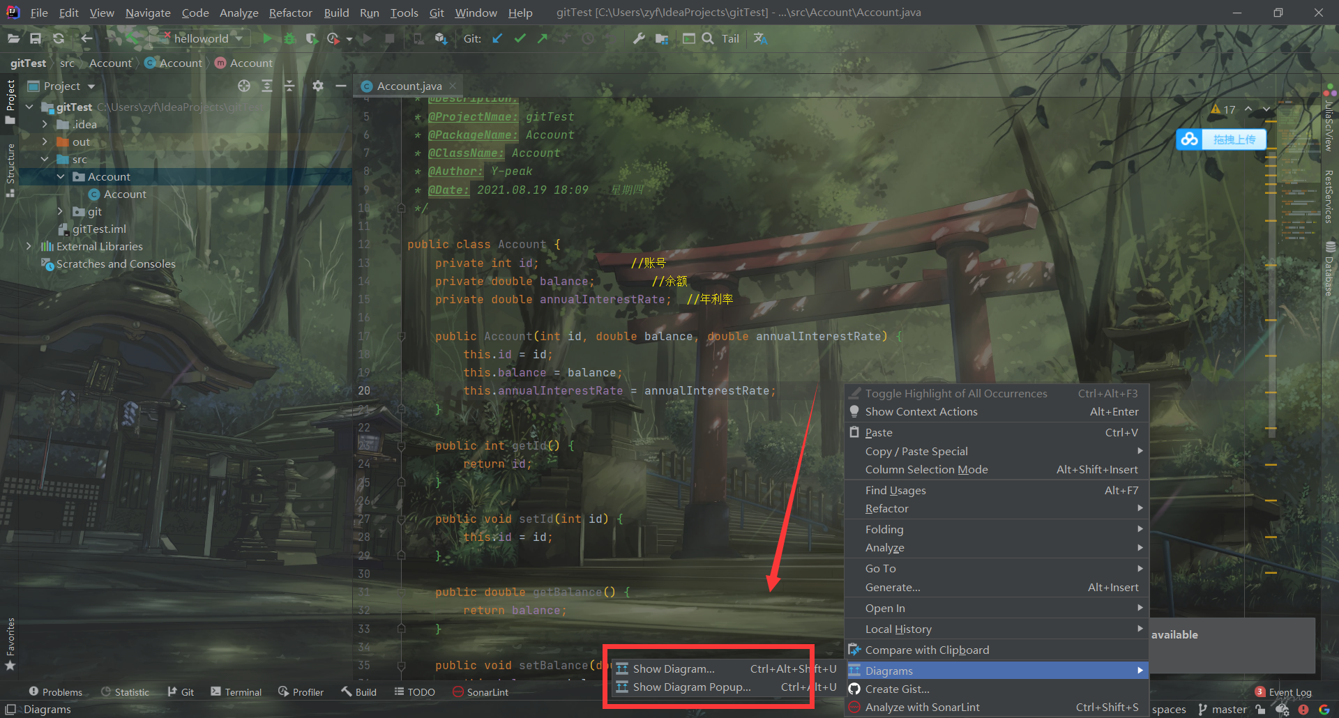Click the SDK/module download cube icon
The height and width of the screenshot is (718, 1339).
440,38
